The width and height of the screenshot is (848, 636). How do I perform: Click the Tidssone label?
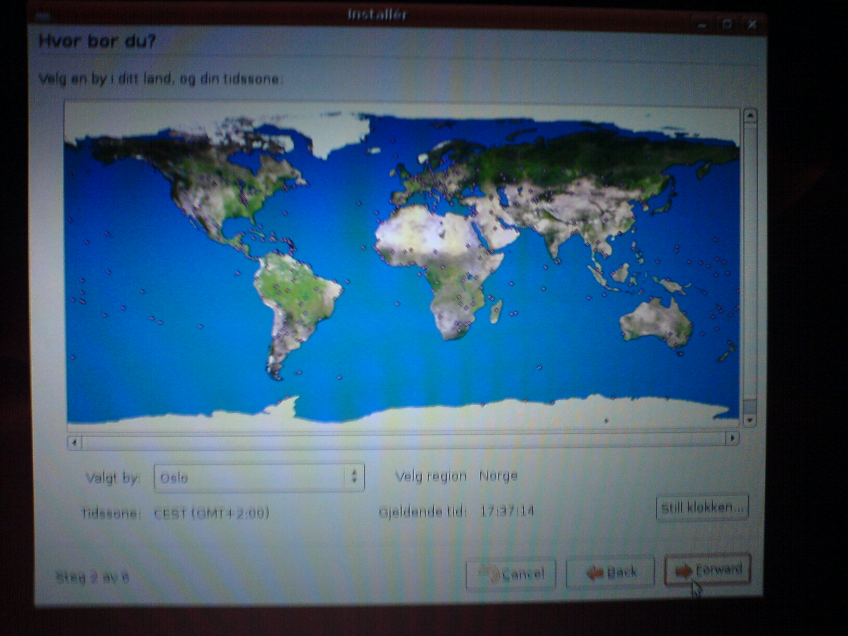coord(111,514)
